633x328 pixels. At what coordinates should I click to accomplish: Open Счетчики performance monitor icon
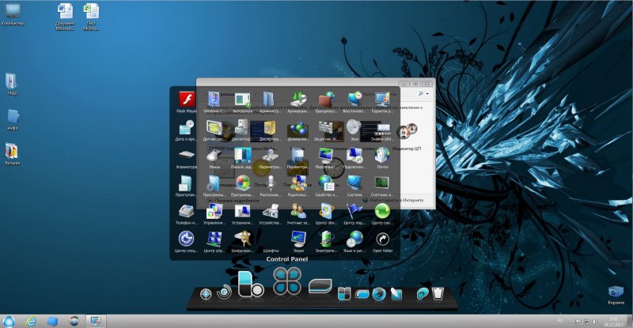[x=382, y=183]
